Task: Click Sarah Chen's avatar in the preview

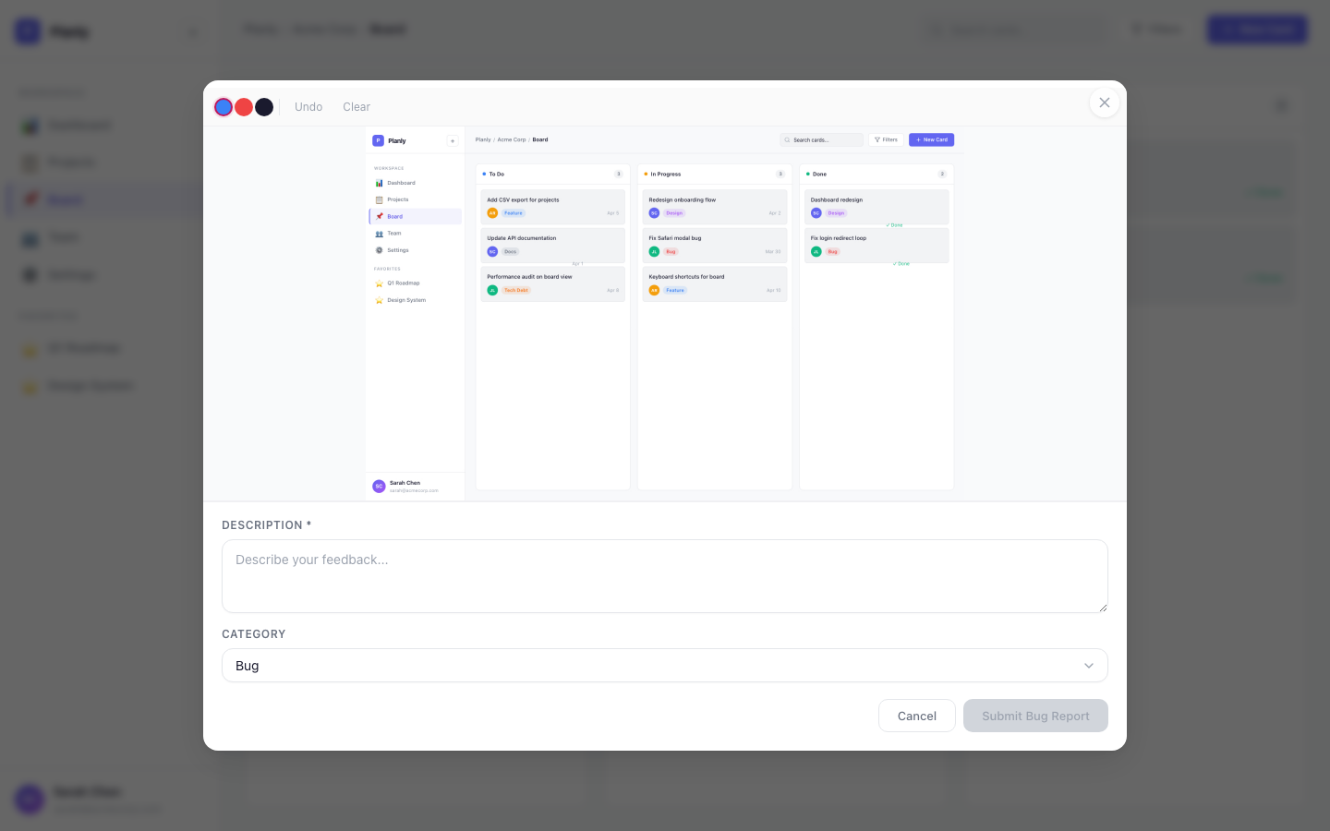Action: click(x=379, y=487)
